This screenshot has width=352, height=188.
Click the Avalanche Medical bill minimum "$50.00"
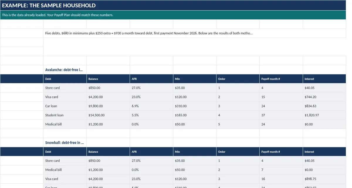coord(194,124)
